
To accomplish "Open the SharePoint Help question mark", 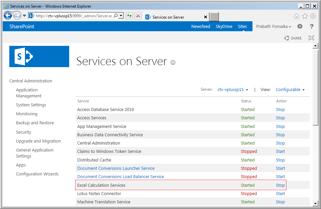I will (x=312, y=26).
